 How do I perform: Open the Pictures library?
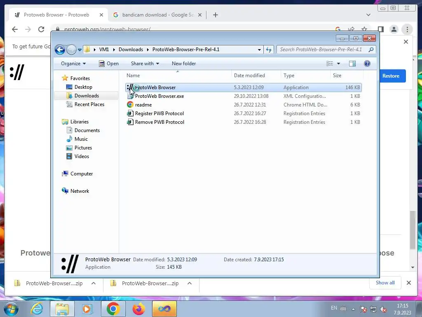(83, 148)
